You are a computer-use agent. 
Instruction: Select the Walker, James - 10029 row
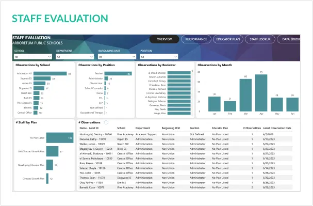coord(186,144)
